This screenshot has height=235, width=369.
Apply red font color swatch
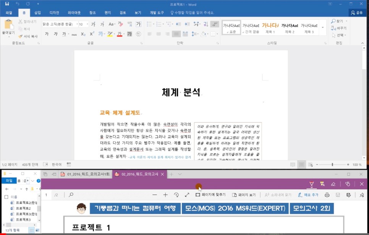[119, 34]
